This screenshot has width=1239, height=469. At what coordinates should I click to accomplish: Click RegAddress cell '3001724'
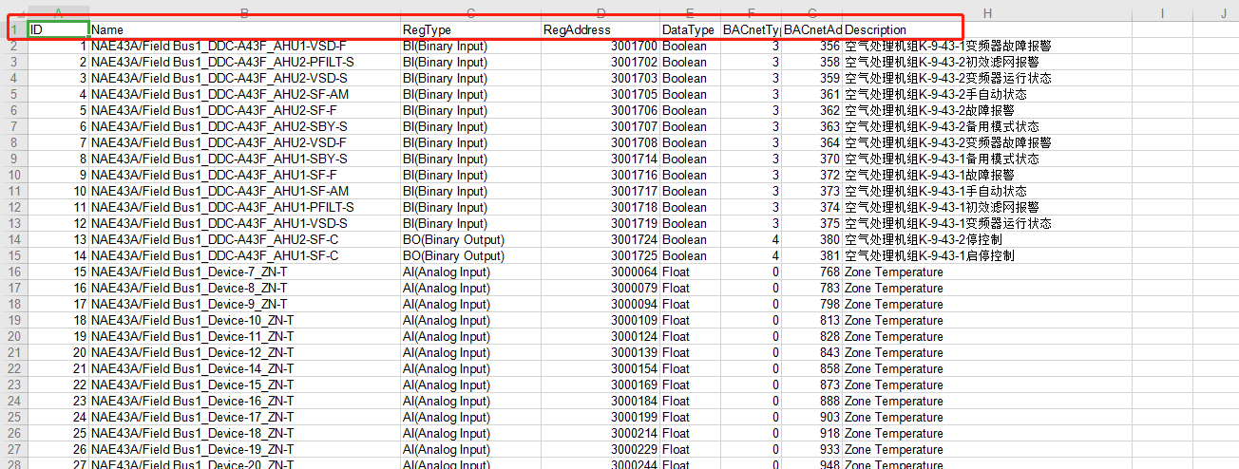[x=600, y=239]
